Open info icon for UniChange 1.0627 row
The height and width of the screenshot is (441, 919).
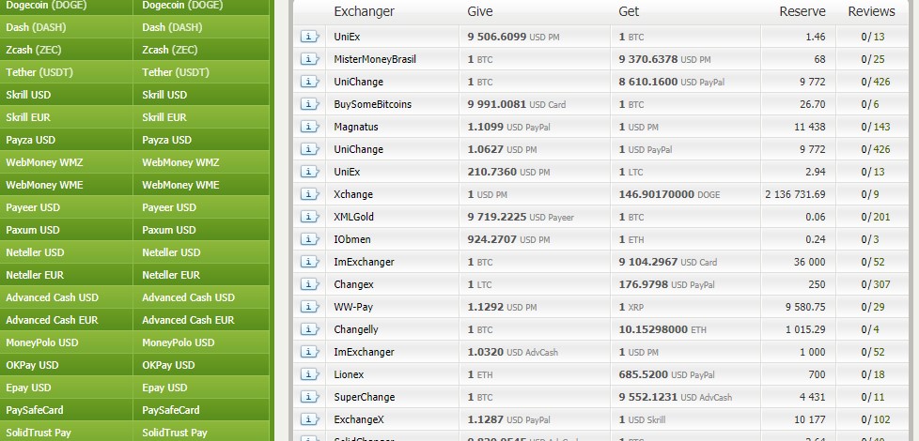point(309,149)
